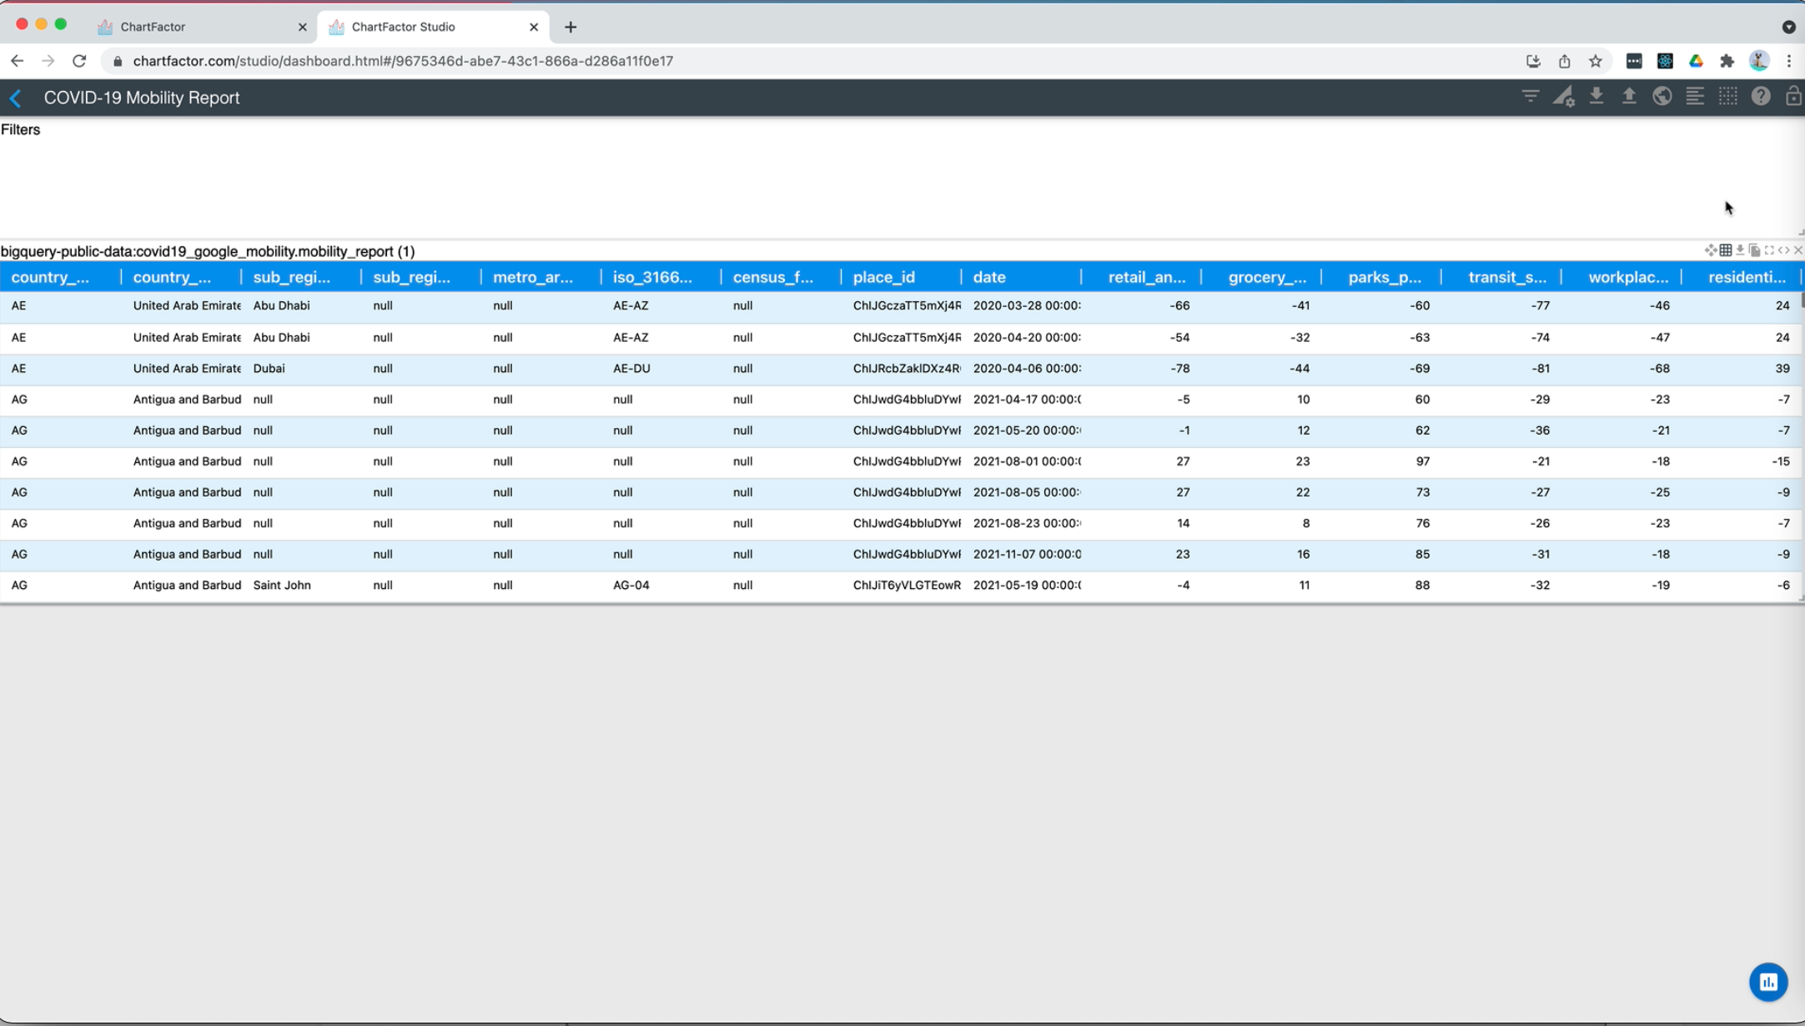
Task: Click the back chevron beside report title
Action: pos(16,98)
